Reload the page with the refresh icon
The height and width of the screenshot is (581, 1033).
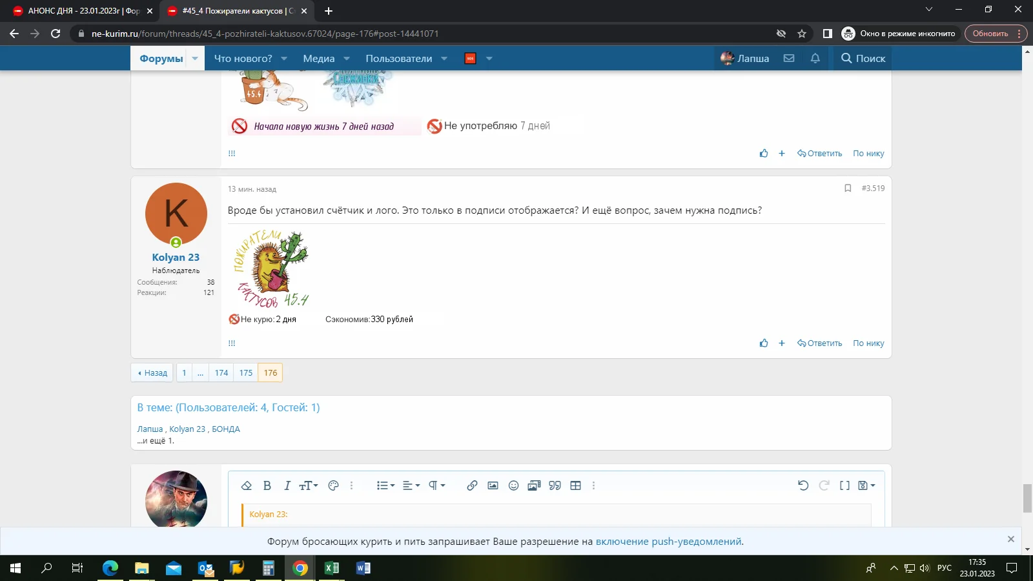pos(56,34)
